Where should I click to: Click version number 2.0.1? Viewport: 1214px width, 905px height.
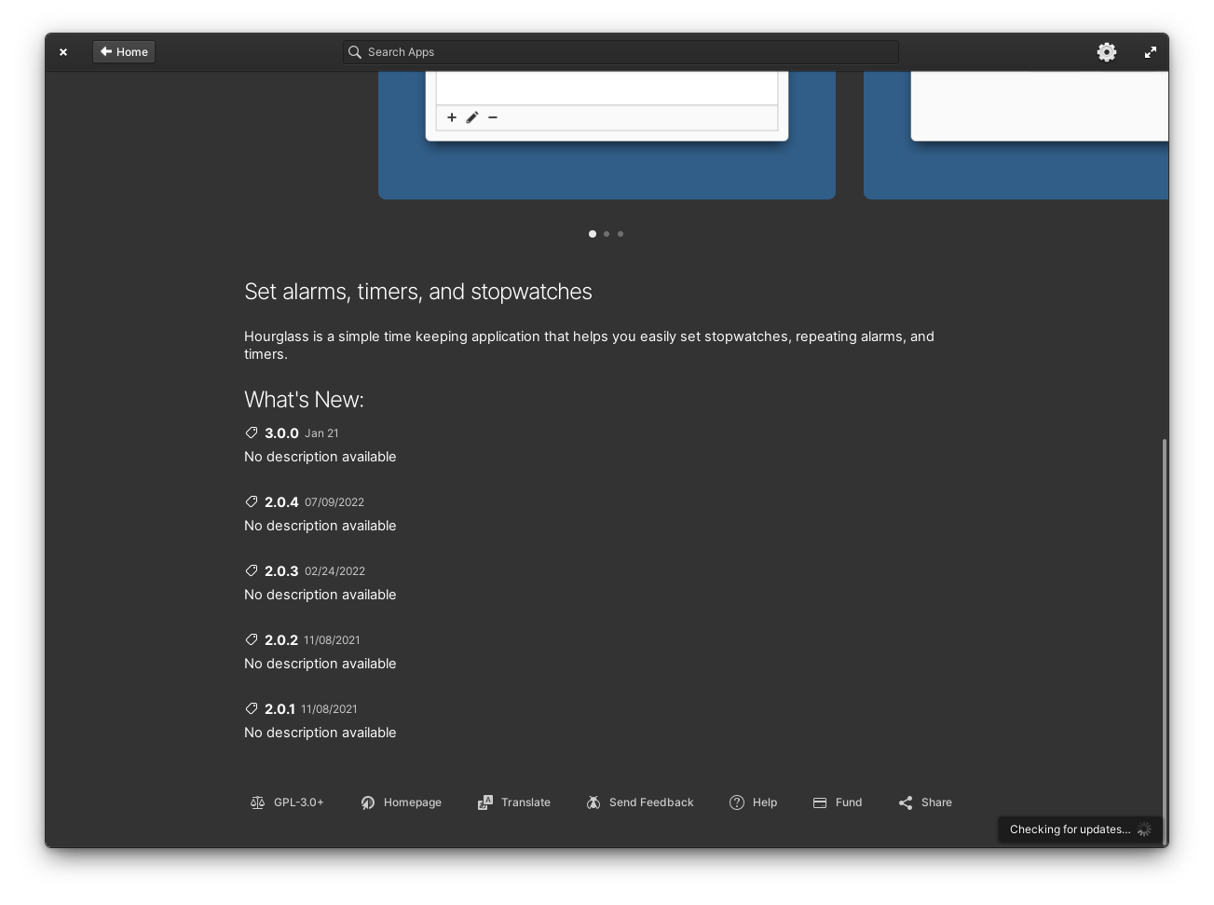(280, 709)
